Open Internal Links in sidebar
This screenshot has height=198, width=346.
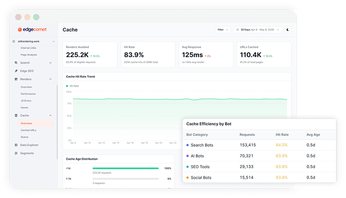coord(28,48)
